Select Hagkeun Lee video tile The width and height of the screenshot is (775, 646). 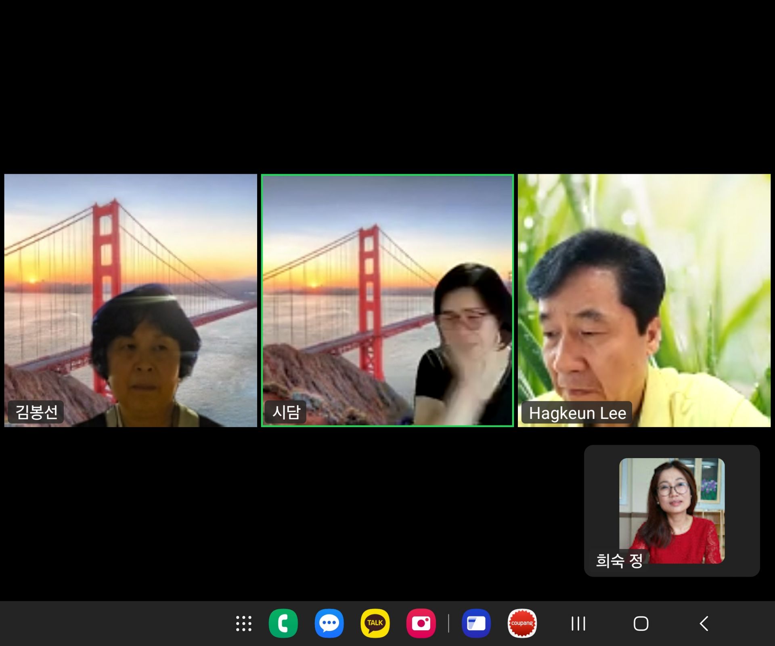pyautogui.click(x=644, y=300)
